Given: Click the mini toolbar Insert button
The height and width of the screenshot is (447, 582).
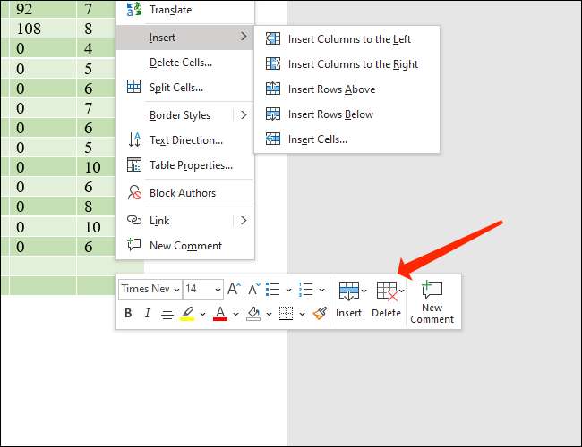Looking at the screenshot, I should [348, 300].
